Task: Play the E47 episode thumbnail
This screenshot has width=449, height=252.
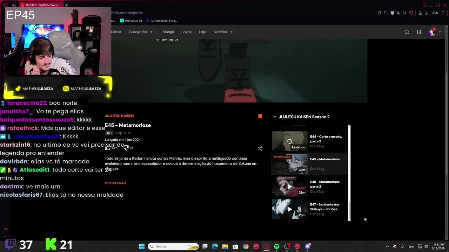Action: 290,209
